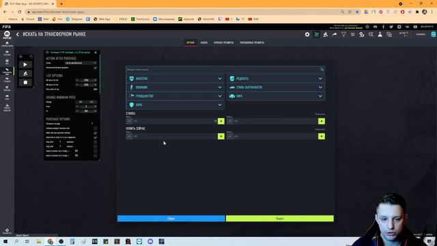This screenshot has height=246, width=437.
Task: Open the Discord link in the top bar
Action: [x=375, y=27]
